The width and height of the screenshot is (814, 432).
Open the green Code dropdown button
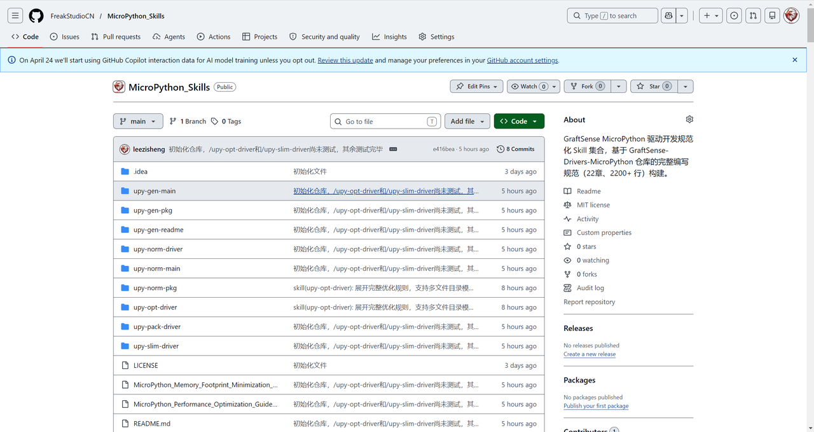point(519,122)
